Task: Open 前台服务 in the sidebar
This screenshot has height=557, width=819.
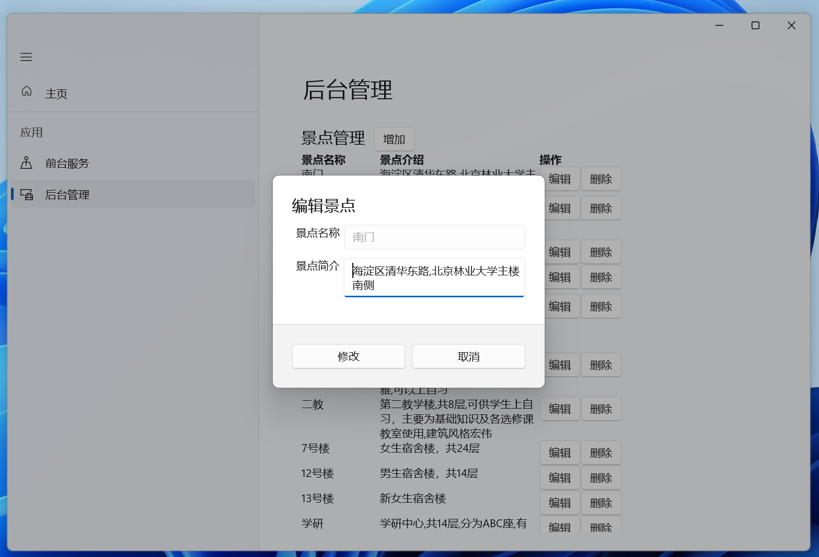Action: [133, 164]
